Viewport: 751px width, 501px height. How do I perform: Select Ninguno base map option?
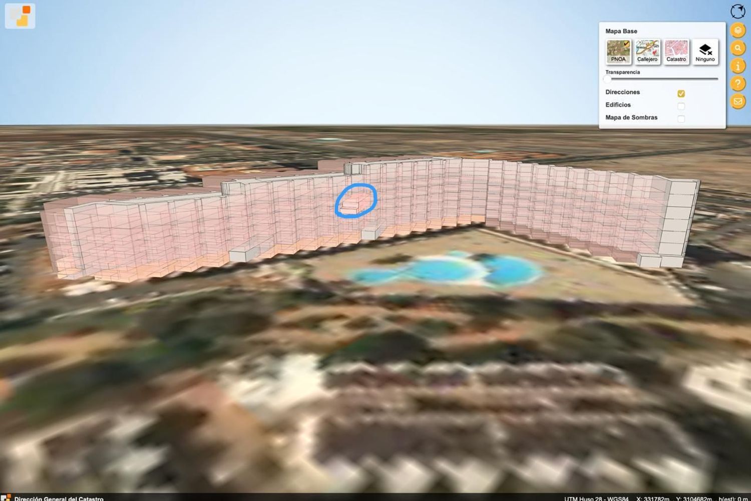click(x=705, y=52)
